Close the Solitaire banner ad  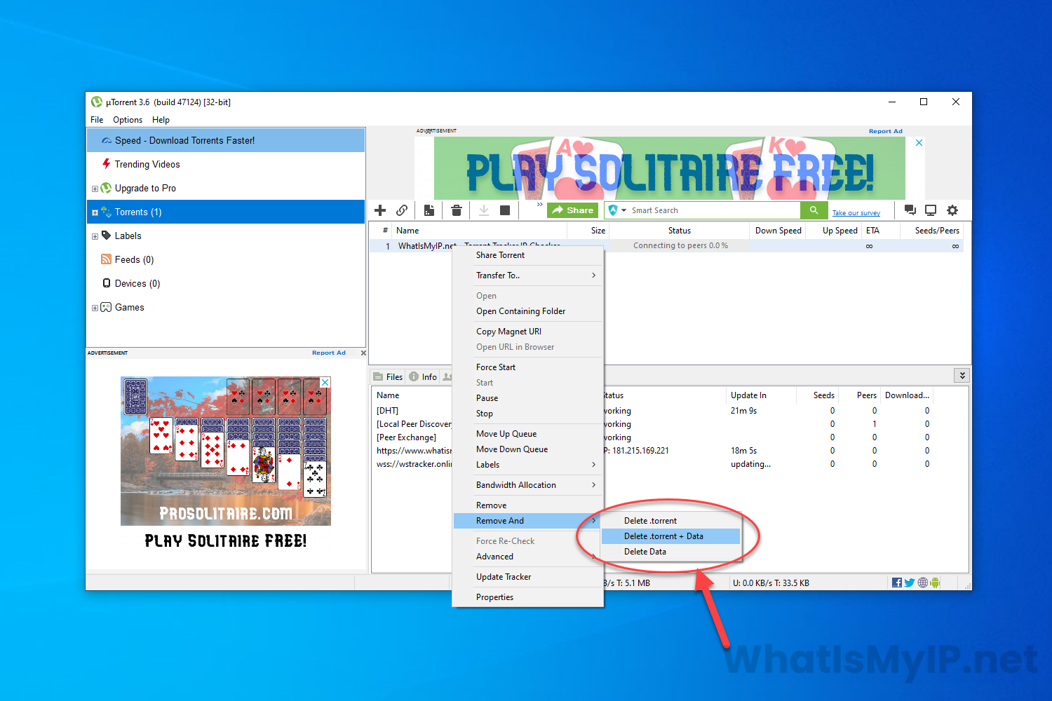[x=919, y=142]
